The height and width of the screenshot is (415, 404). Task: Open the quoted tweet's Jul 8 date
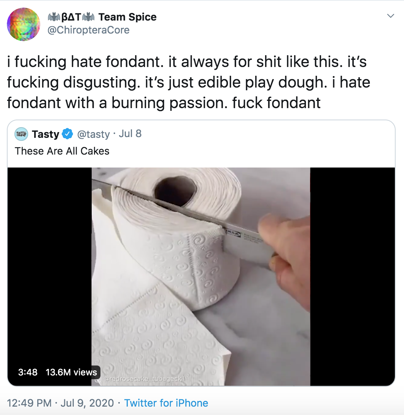coord(130,134)
